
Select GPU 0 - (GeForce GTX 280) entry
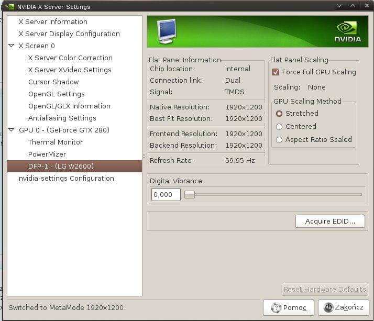[64, 130]
